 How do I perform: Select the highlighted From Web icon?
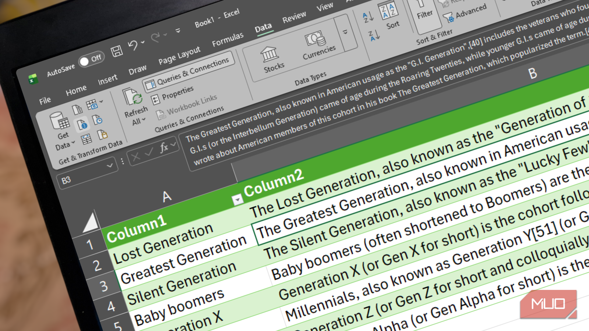(82, 125)
